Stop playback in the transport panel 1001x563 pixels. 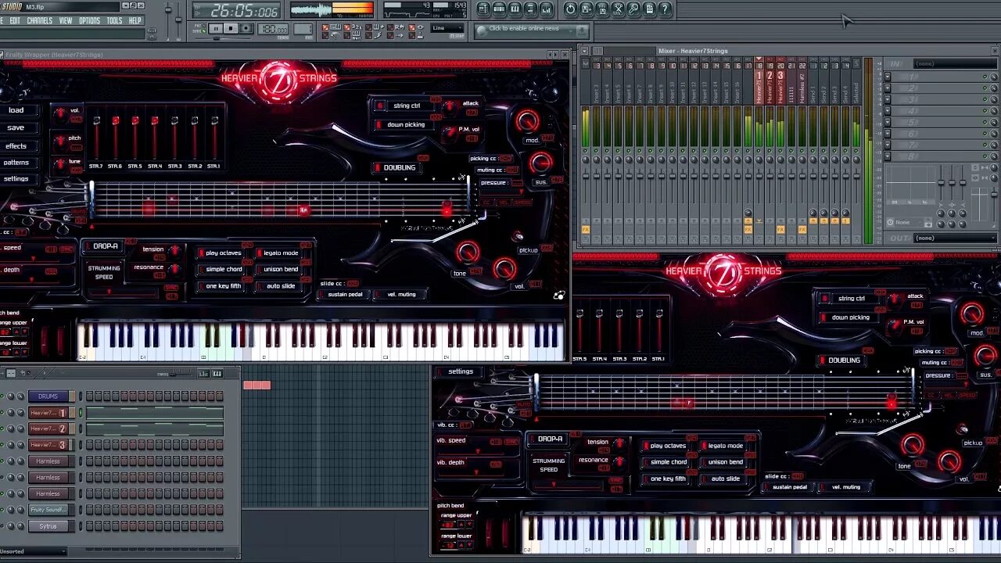point(231,29)
